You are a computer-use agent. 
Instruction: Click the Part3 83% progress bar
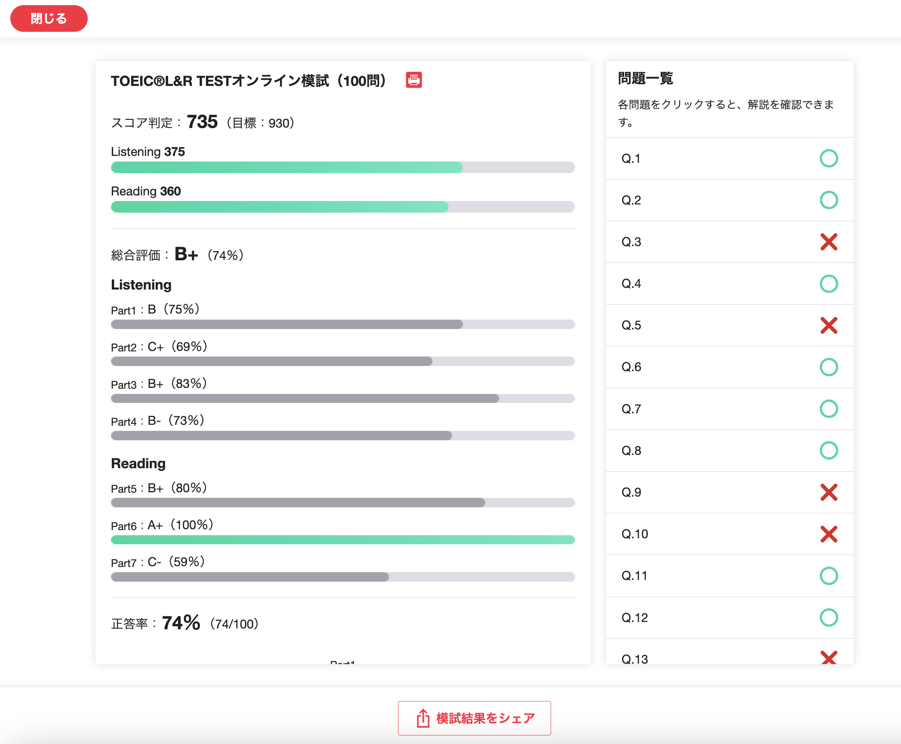pyautogui.click(x=343, y=398)
